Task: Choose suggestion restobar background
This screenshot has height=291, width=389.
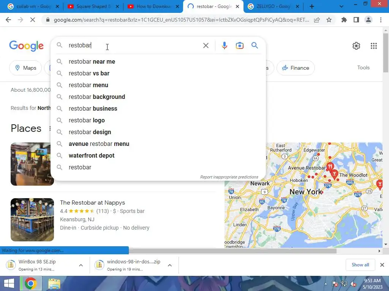Action: (x=158, y=97)
